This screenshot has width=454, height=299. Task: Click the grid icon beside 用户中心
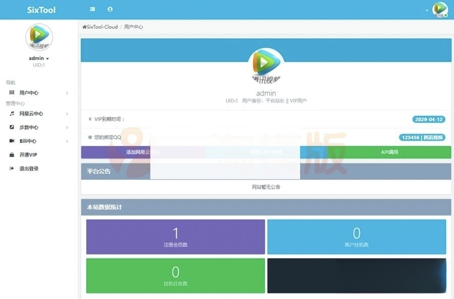pyautogui.click(x=12, y=93)
